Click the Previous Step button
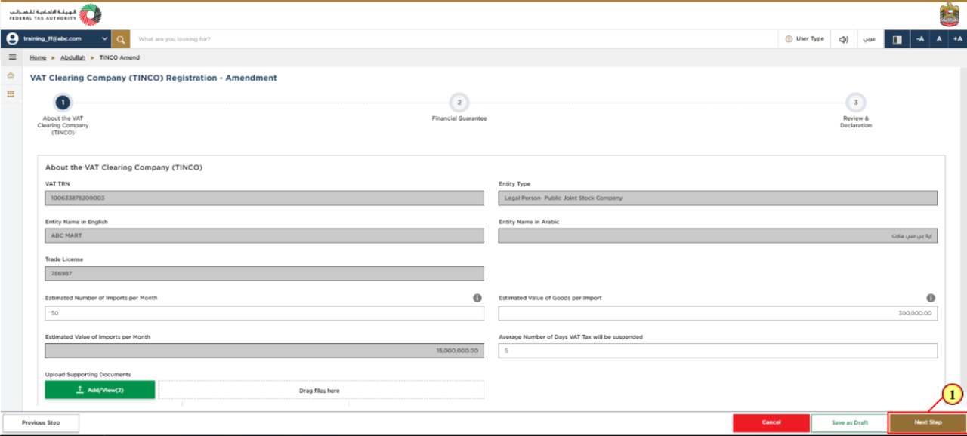Viewport: 967px width, 436px height. tap(41, 423)
